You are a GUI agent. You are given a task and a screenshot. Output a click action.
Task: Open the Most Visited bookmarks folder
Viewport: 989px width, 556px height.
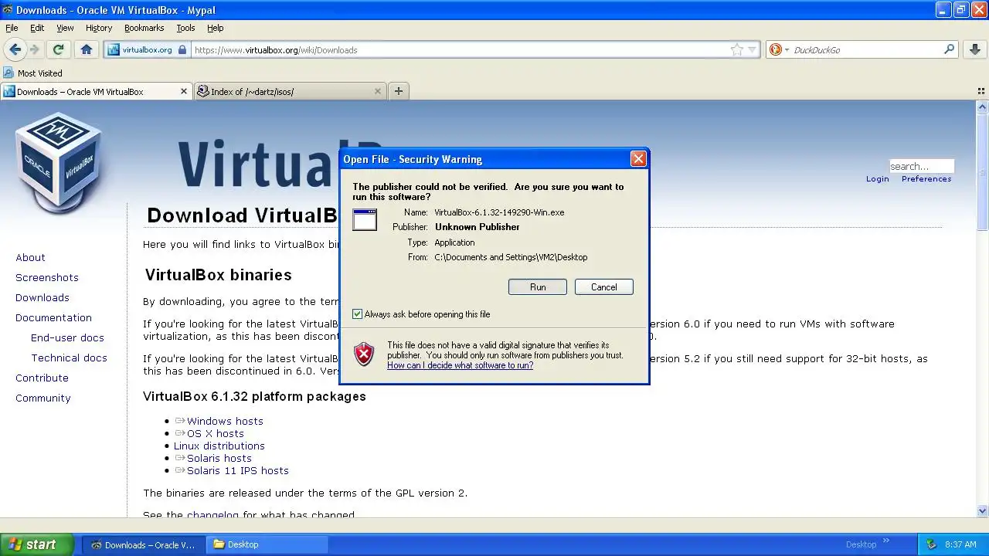(32, 73)
